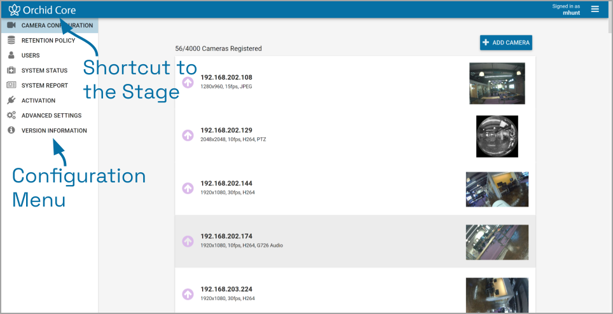Click the plug icon beside Activation
Viewport: 613px width, 314px height.
click(x=11, y=100)
